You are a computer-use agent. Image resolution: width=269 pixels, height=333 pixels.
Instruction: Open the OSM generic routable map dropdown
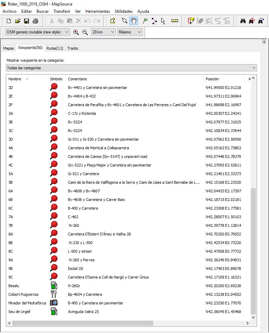point(38,32)
